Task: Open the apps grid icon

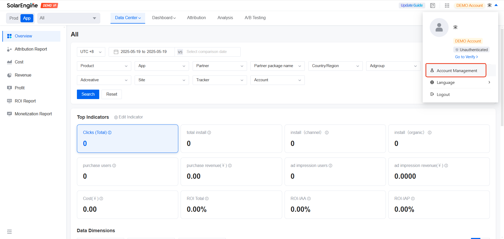Action: [447, 6]
